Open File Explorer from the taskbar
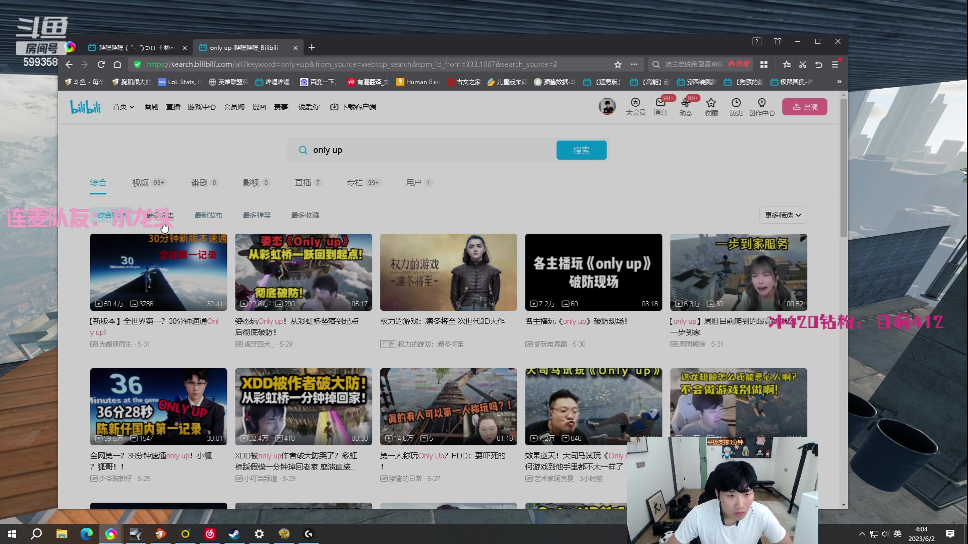This screenshot has width=968, height=544. [62, 534]
